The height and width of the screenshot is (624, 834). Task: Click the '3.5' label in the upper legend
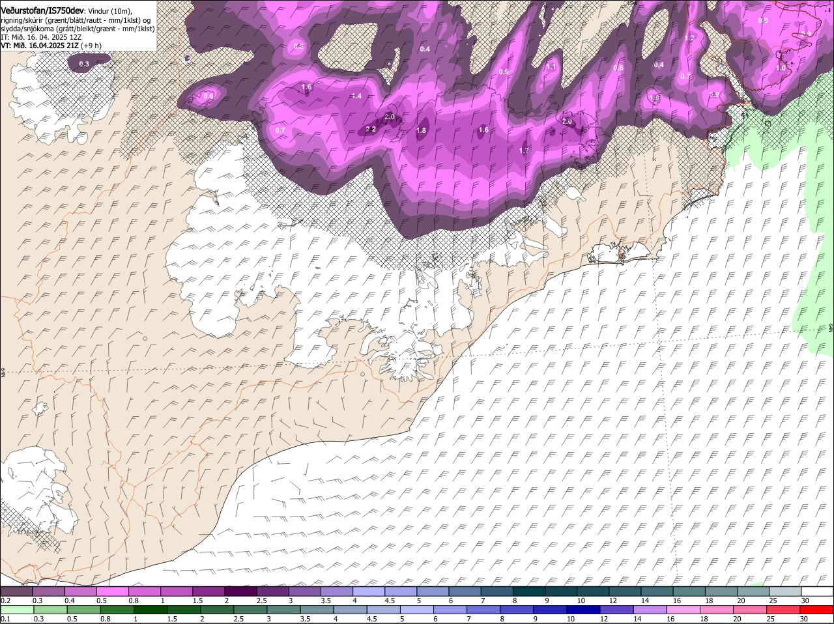click(x=326, y=601)
